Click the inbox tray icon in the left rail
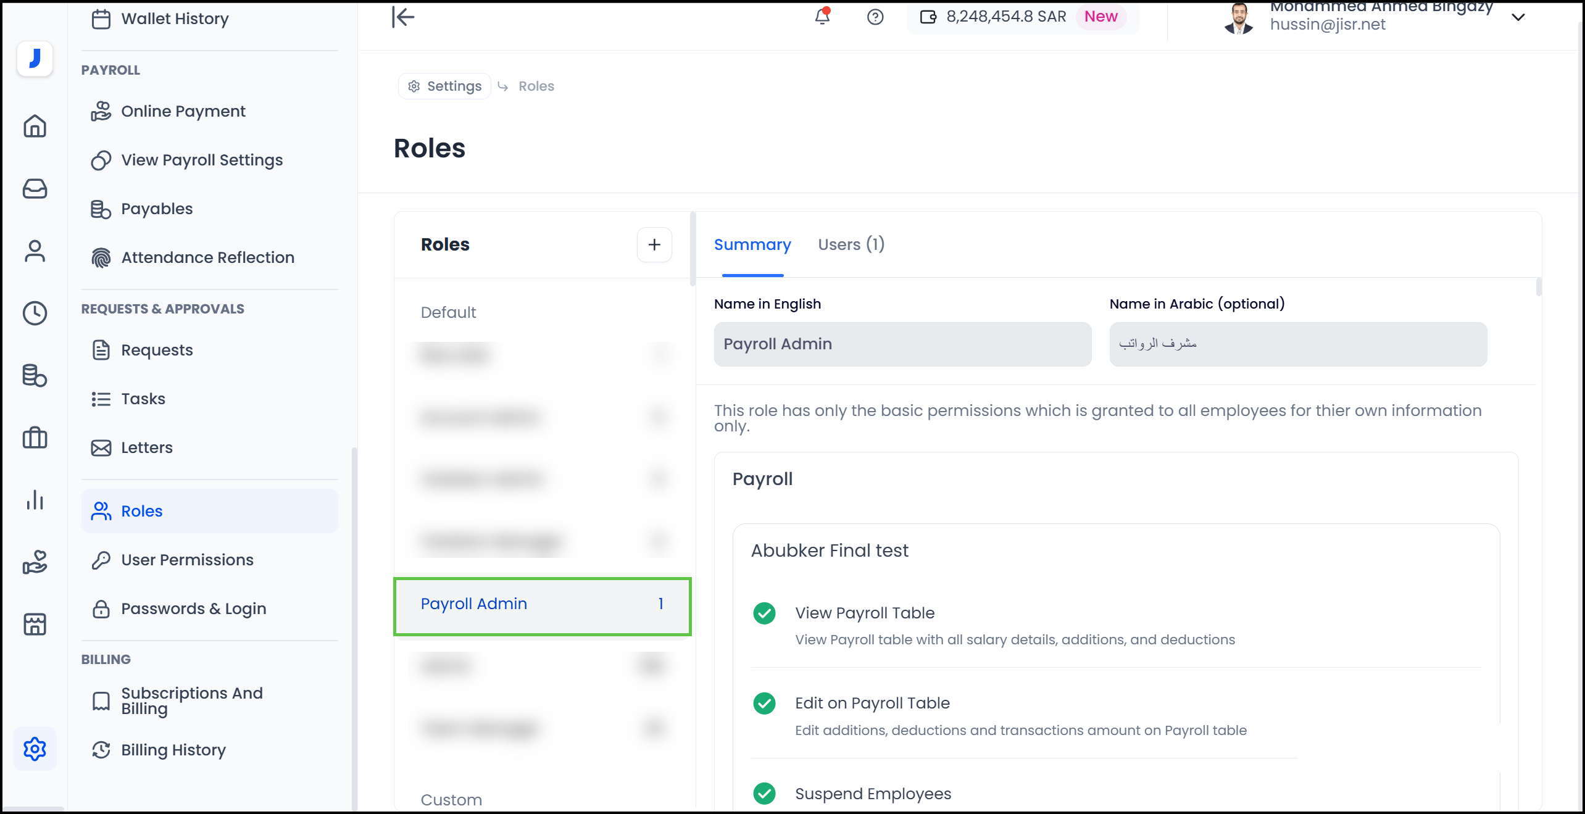The height and width of the screenshot is (814, 1585). tap(35, 188)
